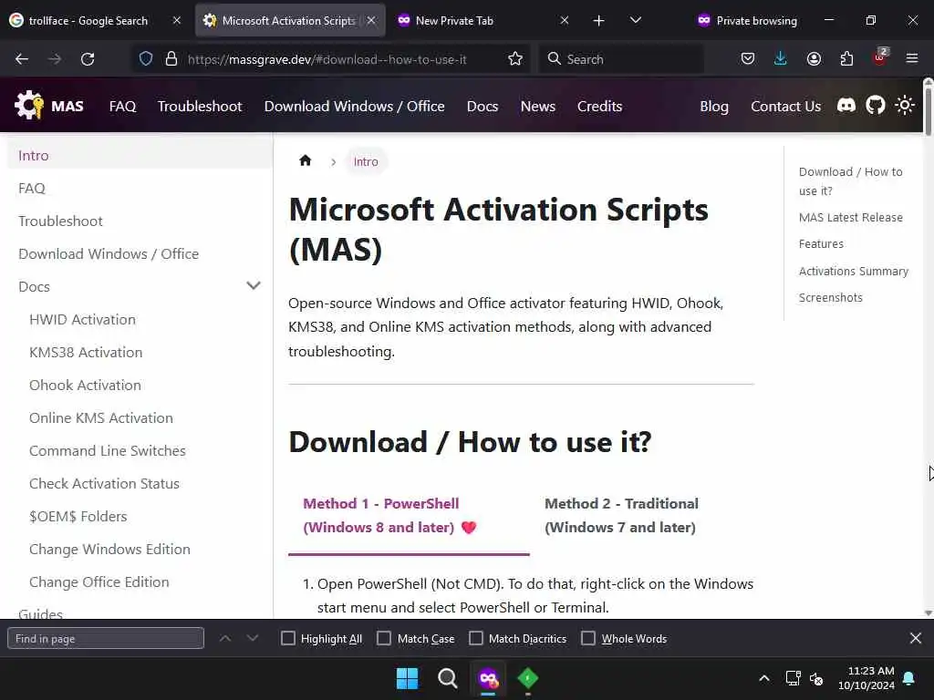The height and width of the screenshot is (700, 934).
Task: Switch to the trollface Google Search tab
Action: click(x=88, y=21)
